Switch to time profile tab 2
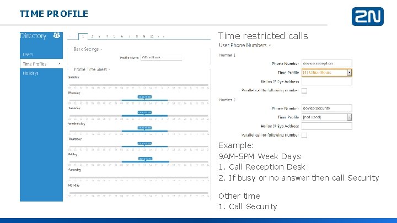Screen dimensions: 397x223 [92, 36]
